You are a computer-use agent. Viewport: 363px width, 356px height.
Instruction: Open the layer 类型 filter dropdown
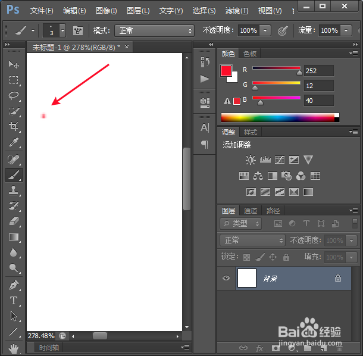[241, 223]
